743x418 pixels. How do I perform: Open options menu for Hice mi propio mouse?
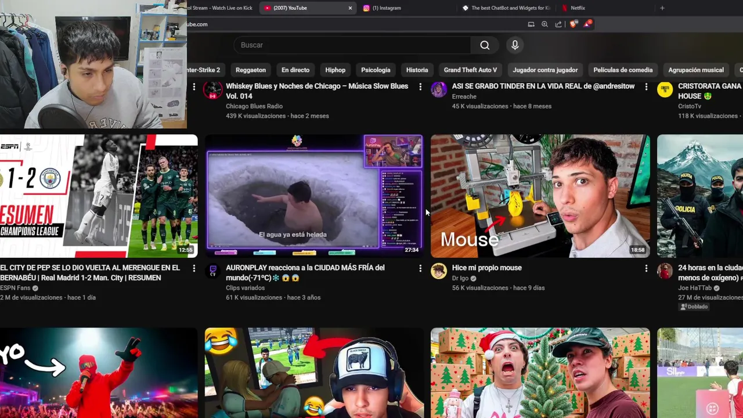[646, 268]
